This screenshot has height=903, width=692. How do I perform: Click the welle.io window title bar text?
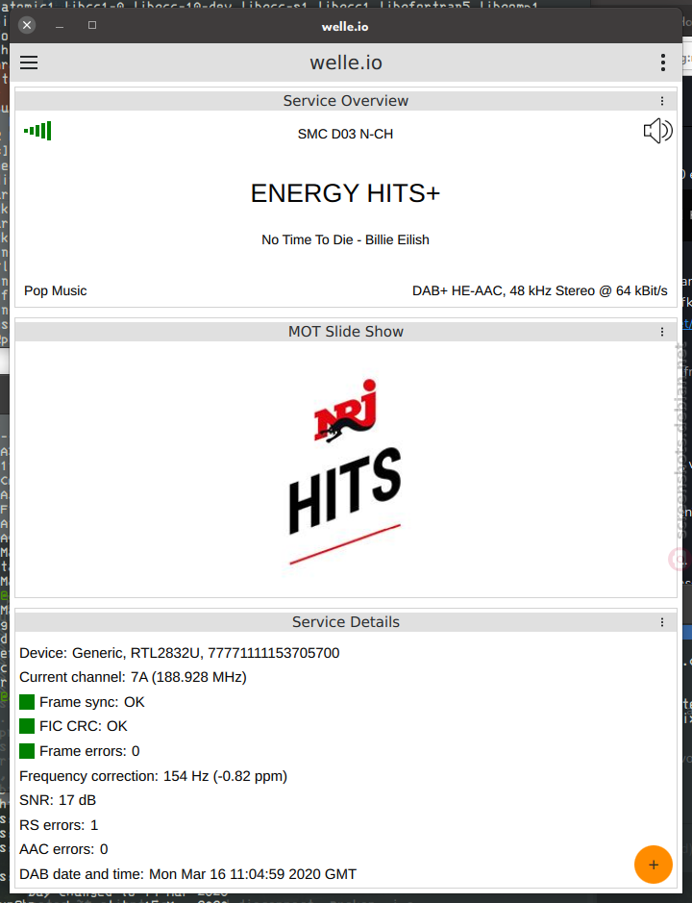(345, 27)
